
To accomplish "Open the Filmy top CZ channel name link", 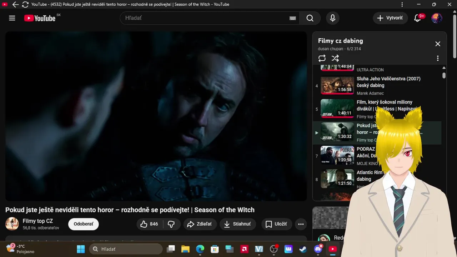I will click(37, 221).
